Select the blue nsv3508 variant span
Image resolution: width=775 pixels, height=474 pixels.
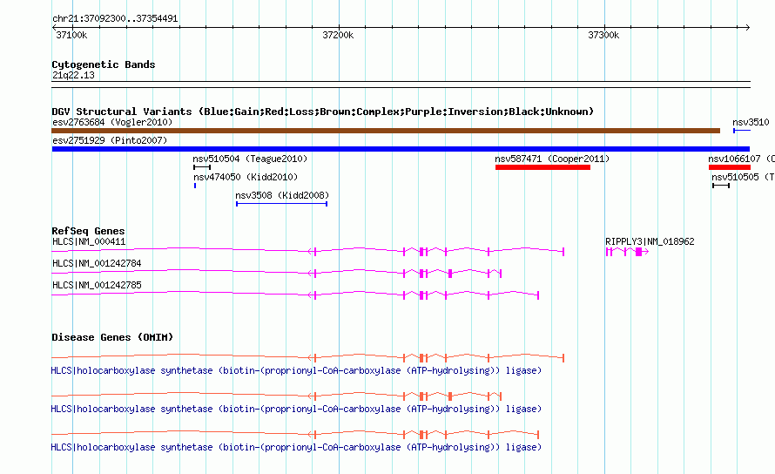coord(282,204)
